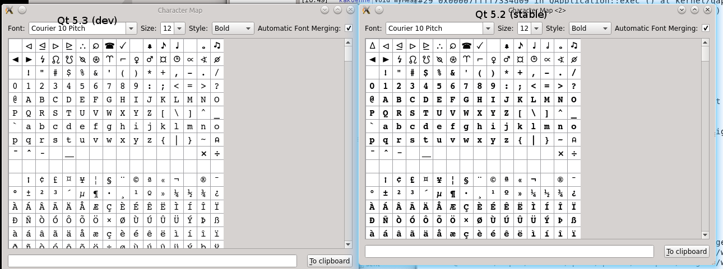Select the female sign glyph in the Qt 5.3 grid

pyautogui.click(x=136, y=59)
